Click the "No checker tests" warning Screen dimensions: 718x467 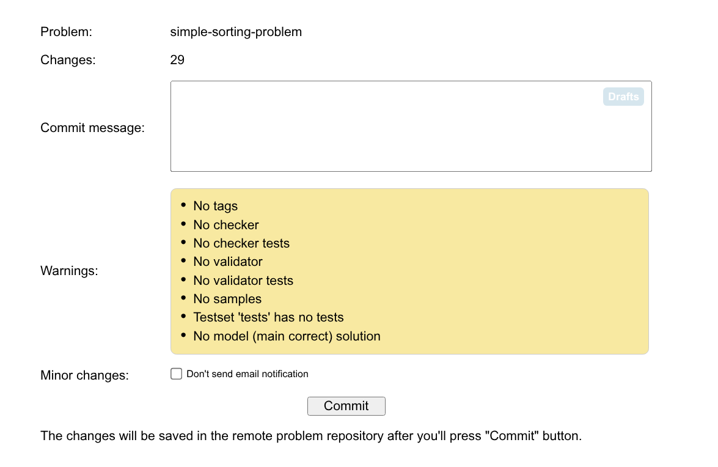[x=241, y=243]
